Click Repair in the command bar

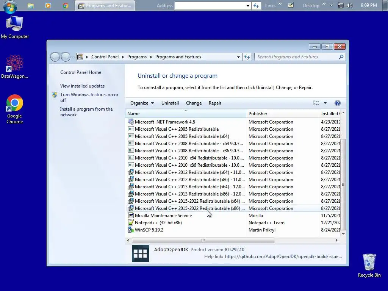215,103
